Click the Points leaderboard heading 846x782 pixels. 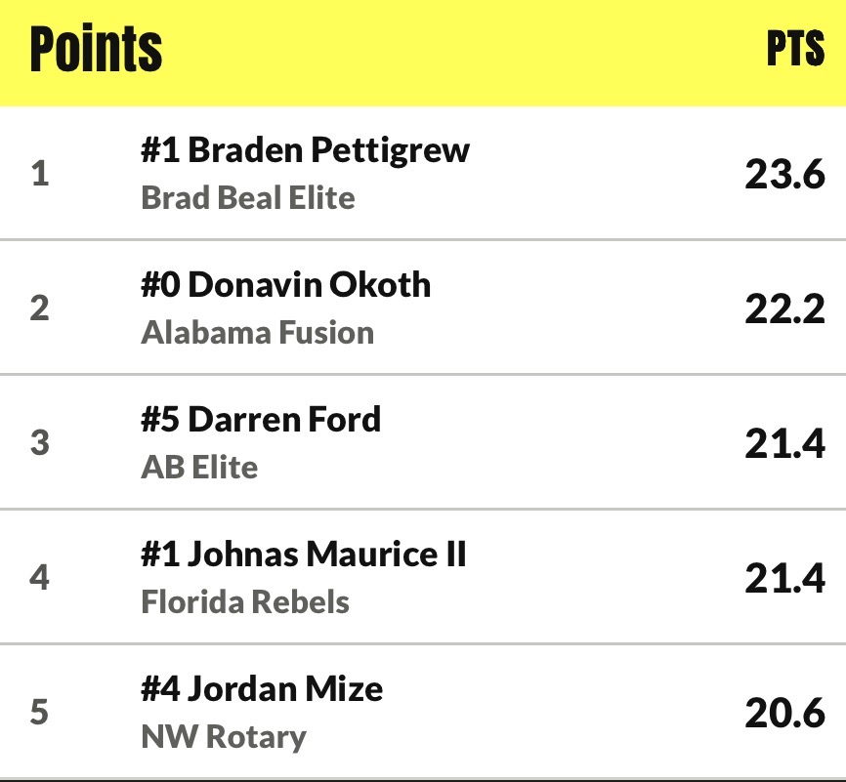pyautogui.click(x=96, y=49)
